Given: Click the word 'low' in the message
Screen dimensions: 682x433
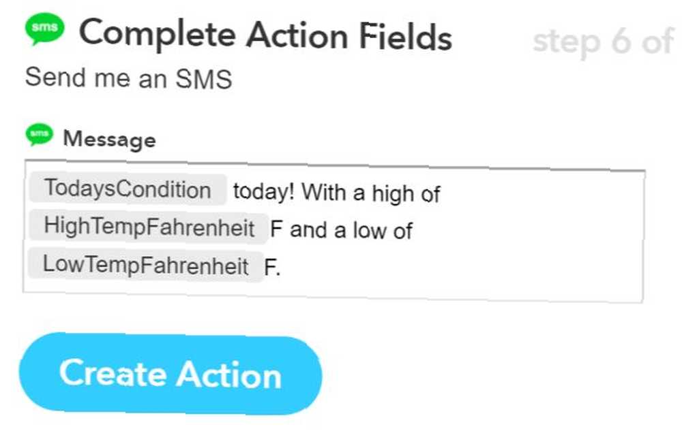Looking at the screenshot, I should (370, 230).
